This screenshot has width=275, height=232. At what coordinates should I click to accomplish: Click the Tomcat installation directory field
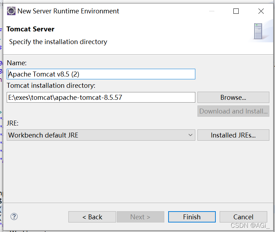click(101, 97)
